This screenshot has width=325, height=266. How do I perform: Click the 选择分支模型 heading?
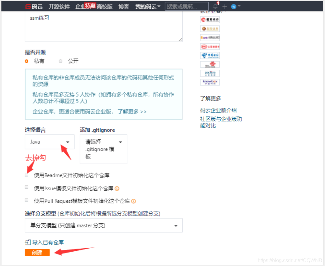41,214
